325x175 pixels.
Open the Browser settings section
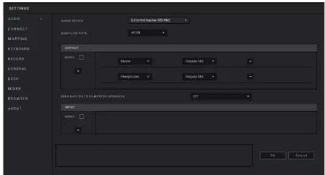click(x=18, y=99)
